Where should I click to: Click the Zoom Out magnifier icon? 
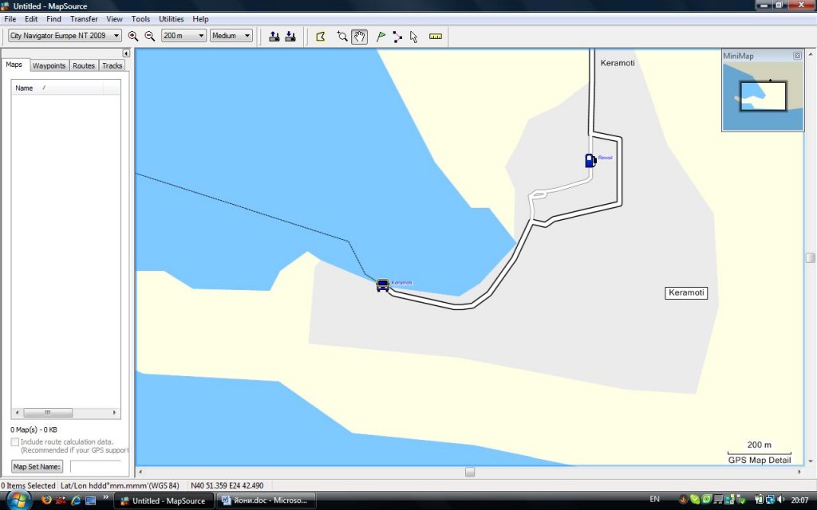click(149, 36)
